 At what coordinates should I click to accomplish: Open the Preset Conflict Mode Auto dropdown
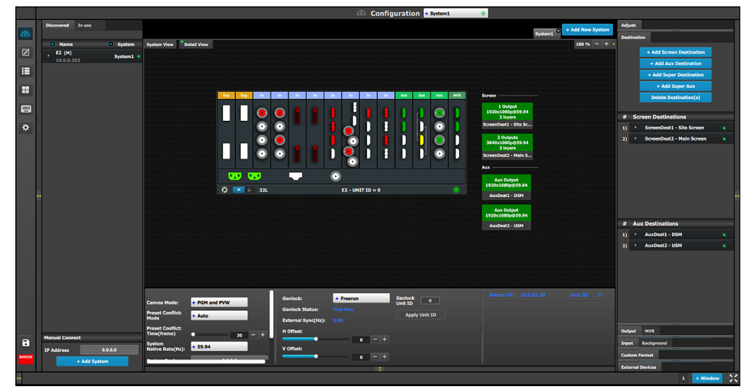219,316
